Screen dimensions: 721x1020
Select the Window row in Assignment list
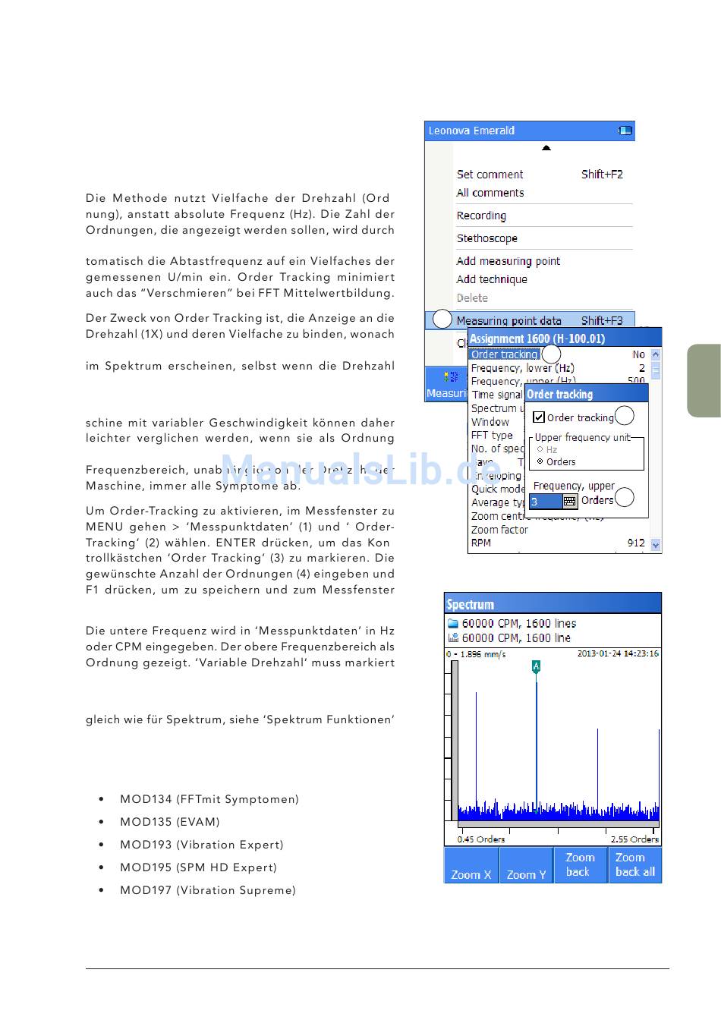pyautogui.click(x=490, y=422)
